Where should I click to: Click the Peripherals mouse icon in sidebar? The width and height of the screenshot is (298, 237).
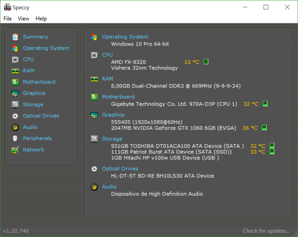coord(15,139)
